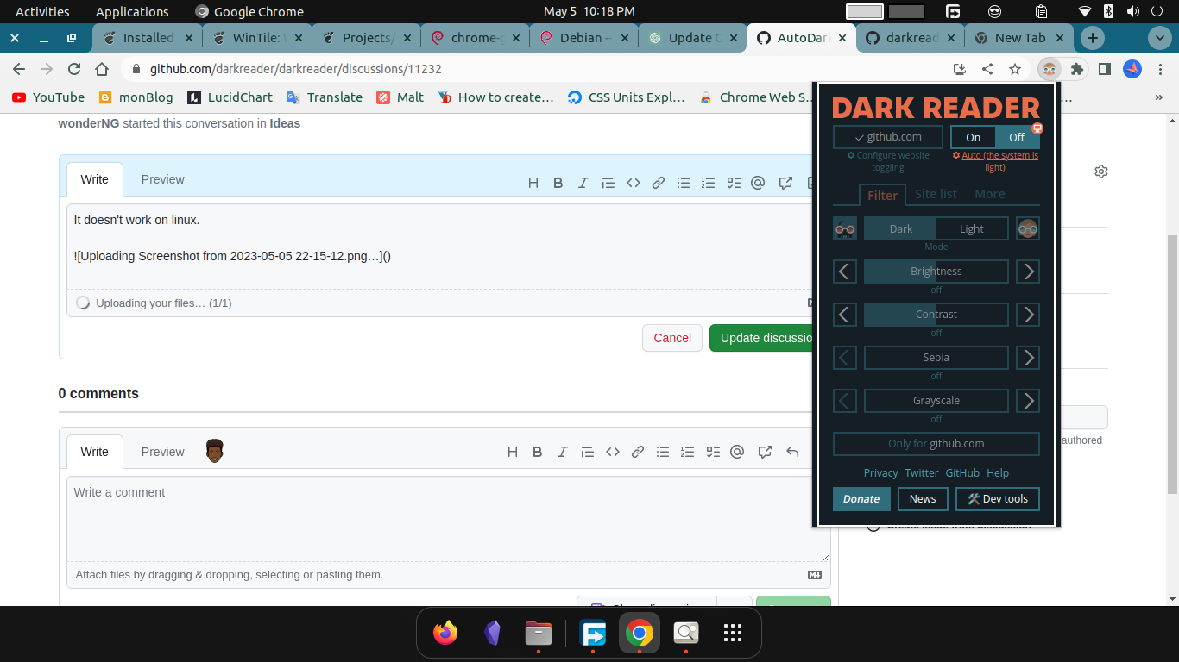Mention a user in discussion edit toolbar
1179x662 pixels.
(x=758, y=183)
